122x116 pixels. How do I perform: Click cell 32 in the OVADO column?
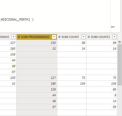(x=8, y=84)
